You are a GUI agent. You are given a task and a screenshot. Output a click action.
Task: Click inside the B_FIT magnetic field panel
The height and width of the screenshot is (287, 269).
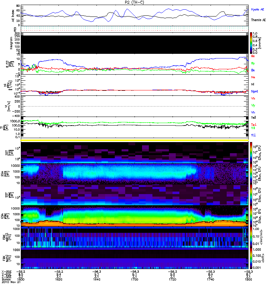tap(135, 64)
